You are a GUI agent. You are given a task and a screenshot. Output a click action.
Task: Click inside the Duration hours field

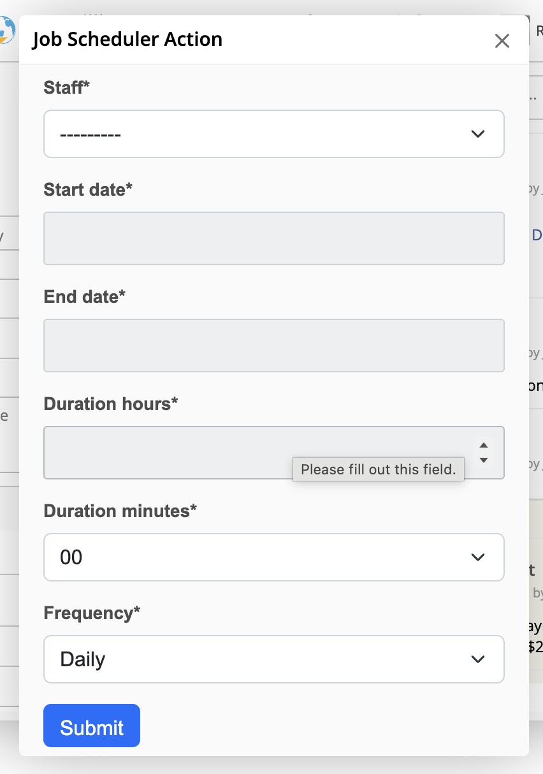click(191, 453)
